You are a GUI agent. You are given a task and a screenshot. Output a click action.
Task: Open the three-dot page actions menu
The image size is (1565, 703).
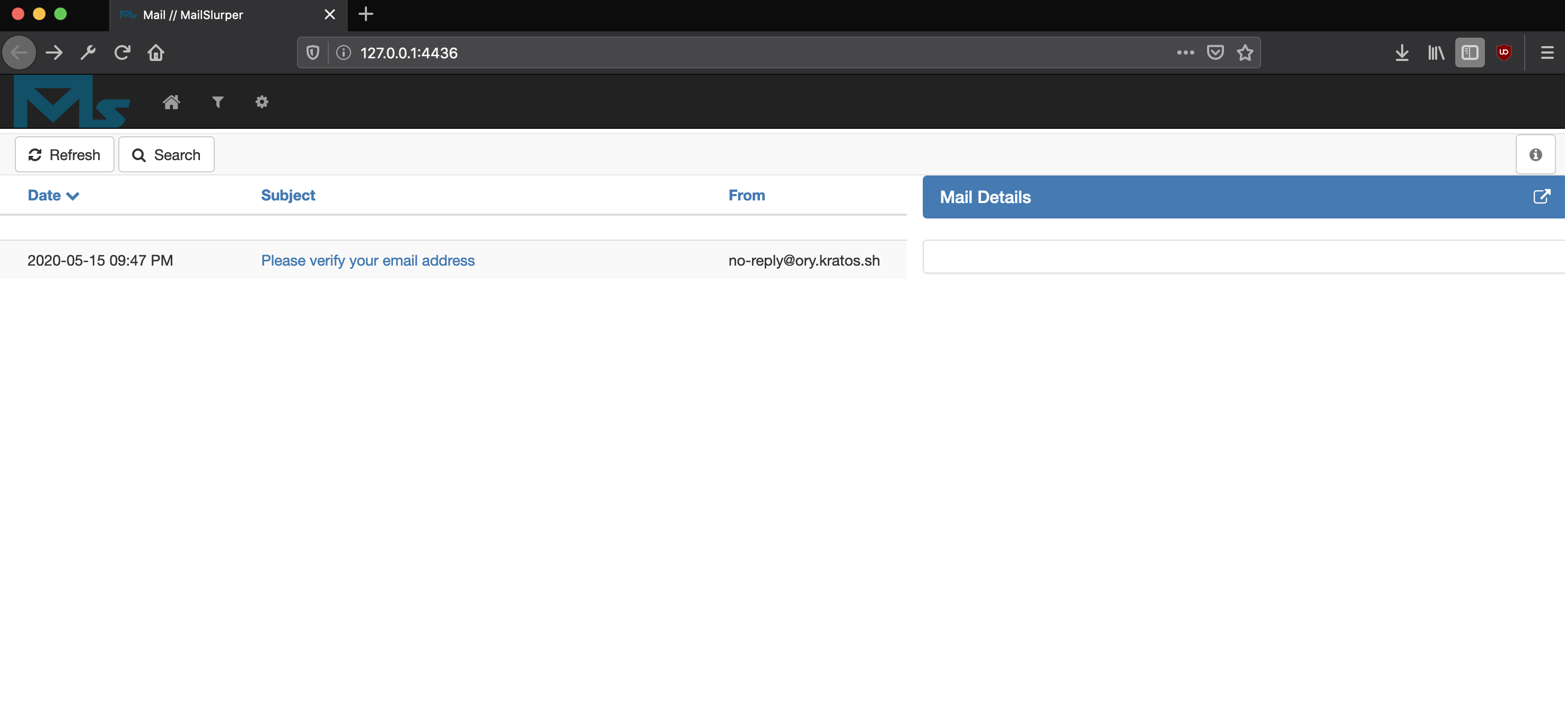point(1184,52)
